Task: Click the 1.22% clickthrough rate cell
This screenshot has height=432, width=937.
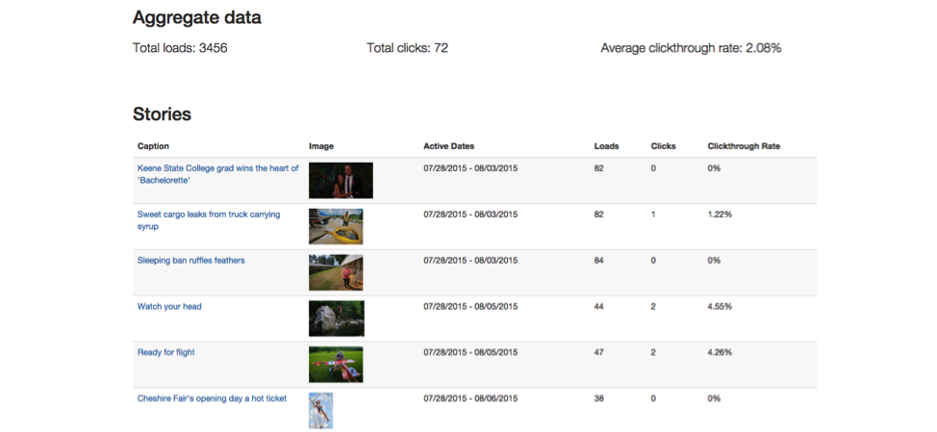Action: pyautogui.click(x=720, y=215)
